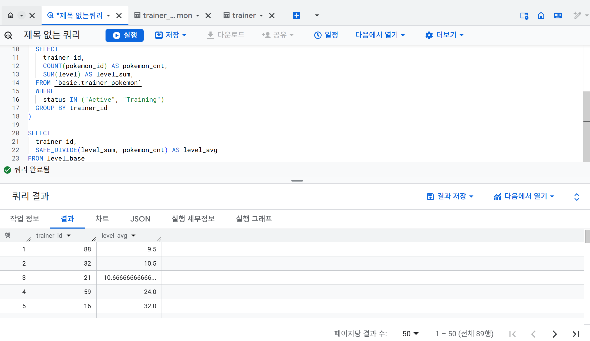Image resolution: width=590 pixels, height=341 pixels.
Task: Toggle results panel expand/collapse arrows
Action: 577,197
